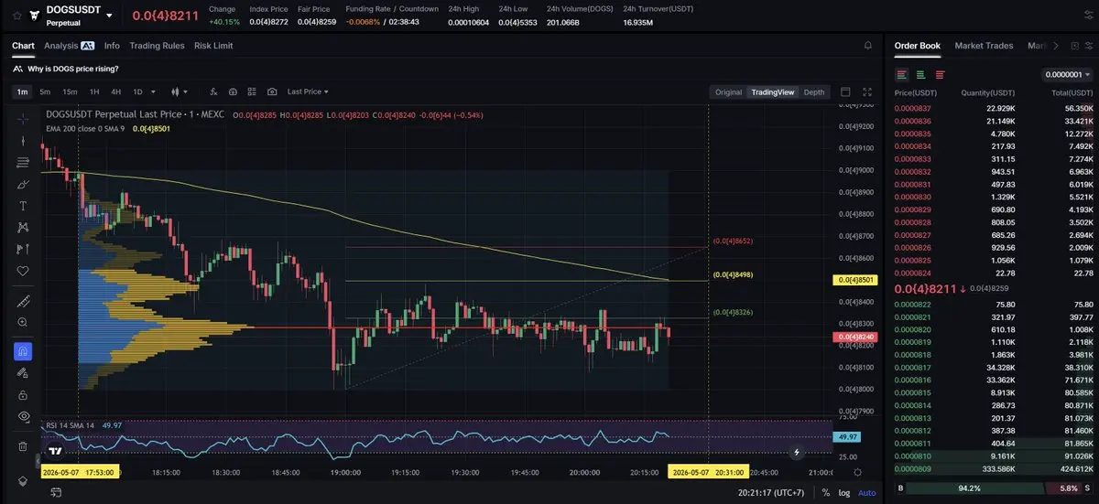This screenshot has width=1099, height=504.
Task: Show both bids and asks order book view
Action: point(902,74)
